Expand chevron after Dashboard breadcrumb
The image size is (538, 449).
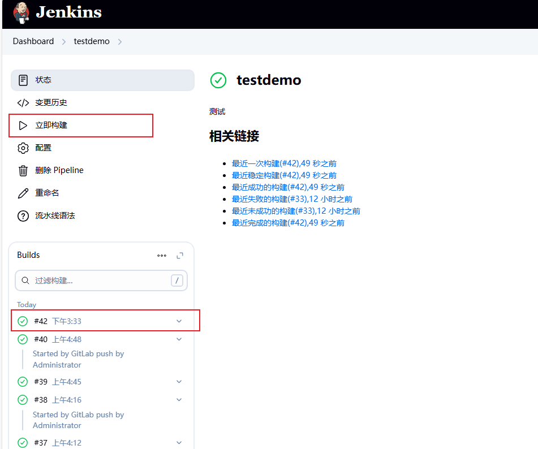[64, 41]
